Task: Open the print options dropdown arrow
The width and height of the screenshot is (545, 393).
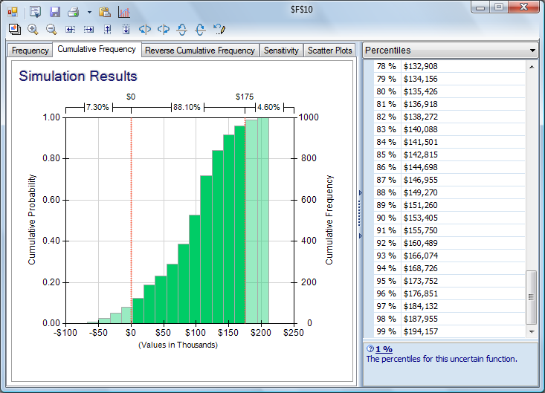Action: (89, 12)
